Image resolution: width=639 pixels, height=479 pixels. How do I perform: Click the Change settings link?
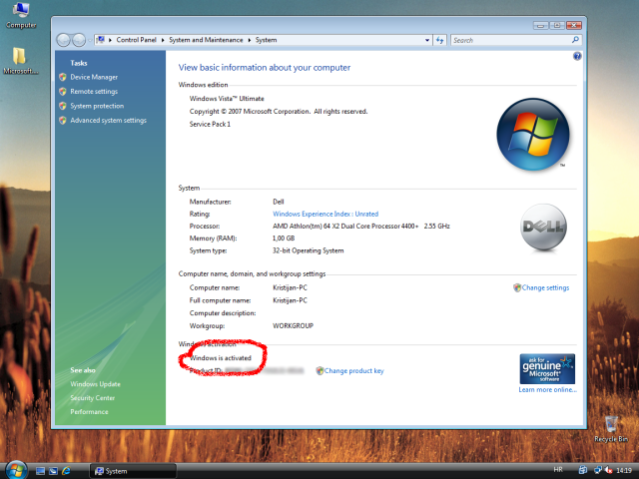(545, 287)
